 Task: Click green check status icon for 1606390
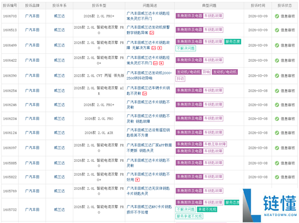coord(277,76)
